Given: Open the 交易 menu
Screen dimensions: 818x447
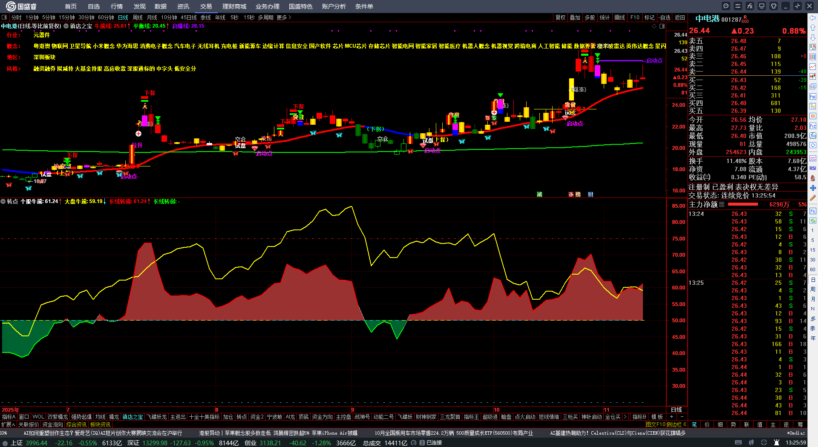Looking at the screenshot, I should (x=206, y=6).
